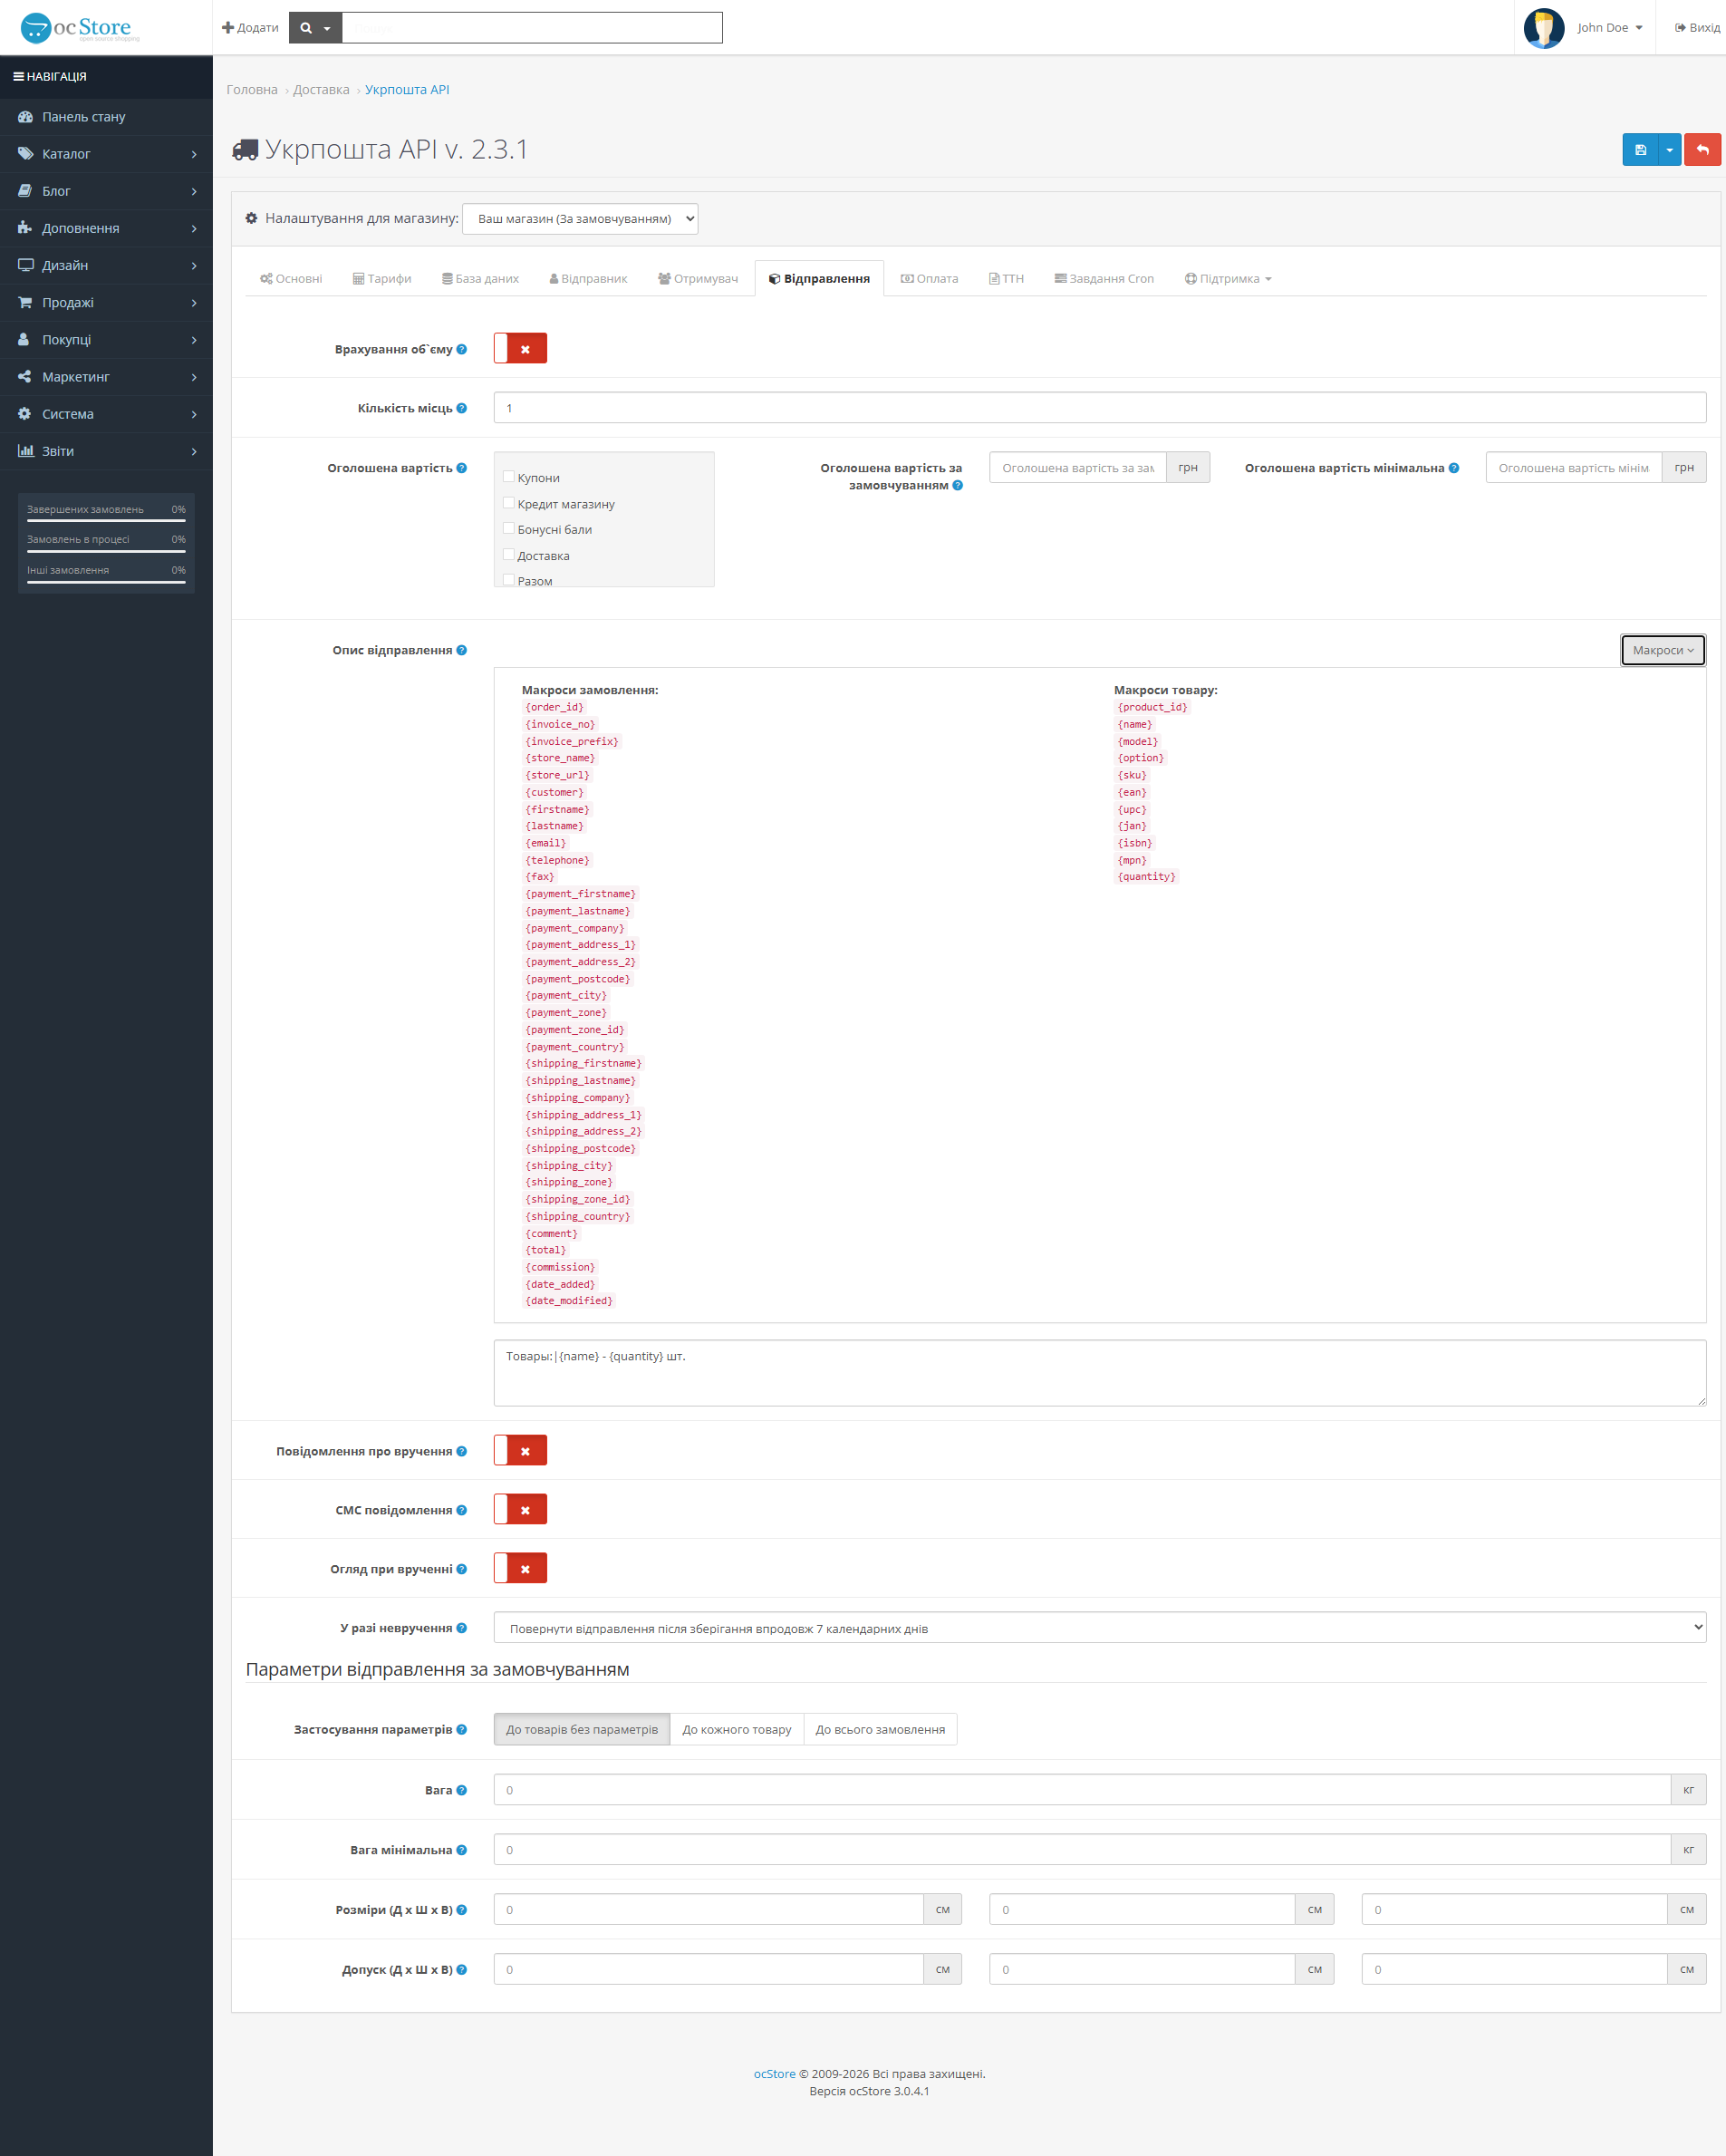Click the Система gear icon
The height and width of the screenshot is (2156, 1726).
[x=25, y=414]
